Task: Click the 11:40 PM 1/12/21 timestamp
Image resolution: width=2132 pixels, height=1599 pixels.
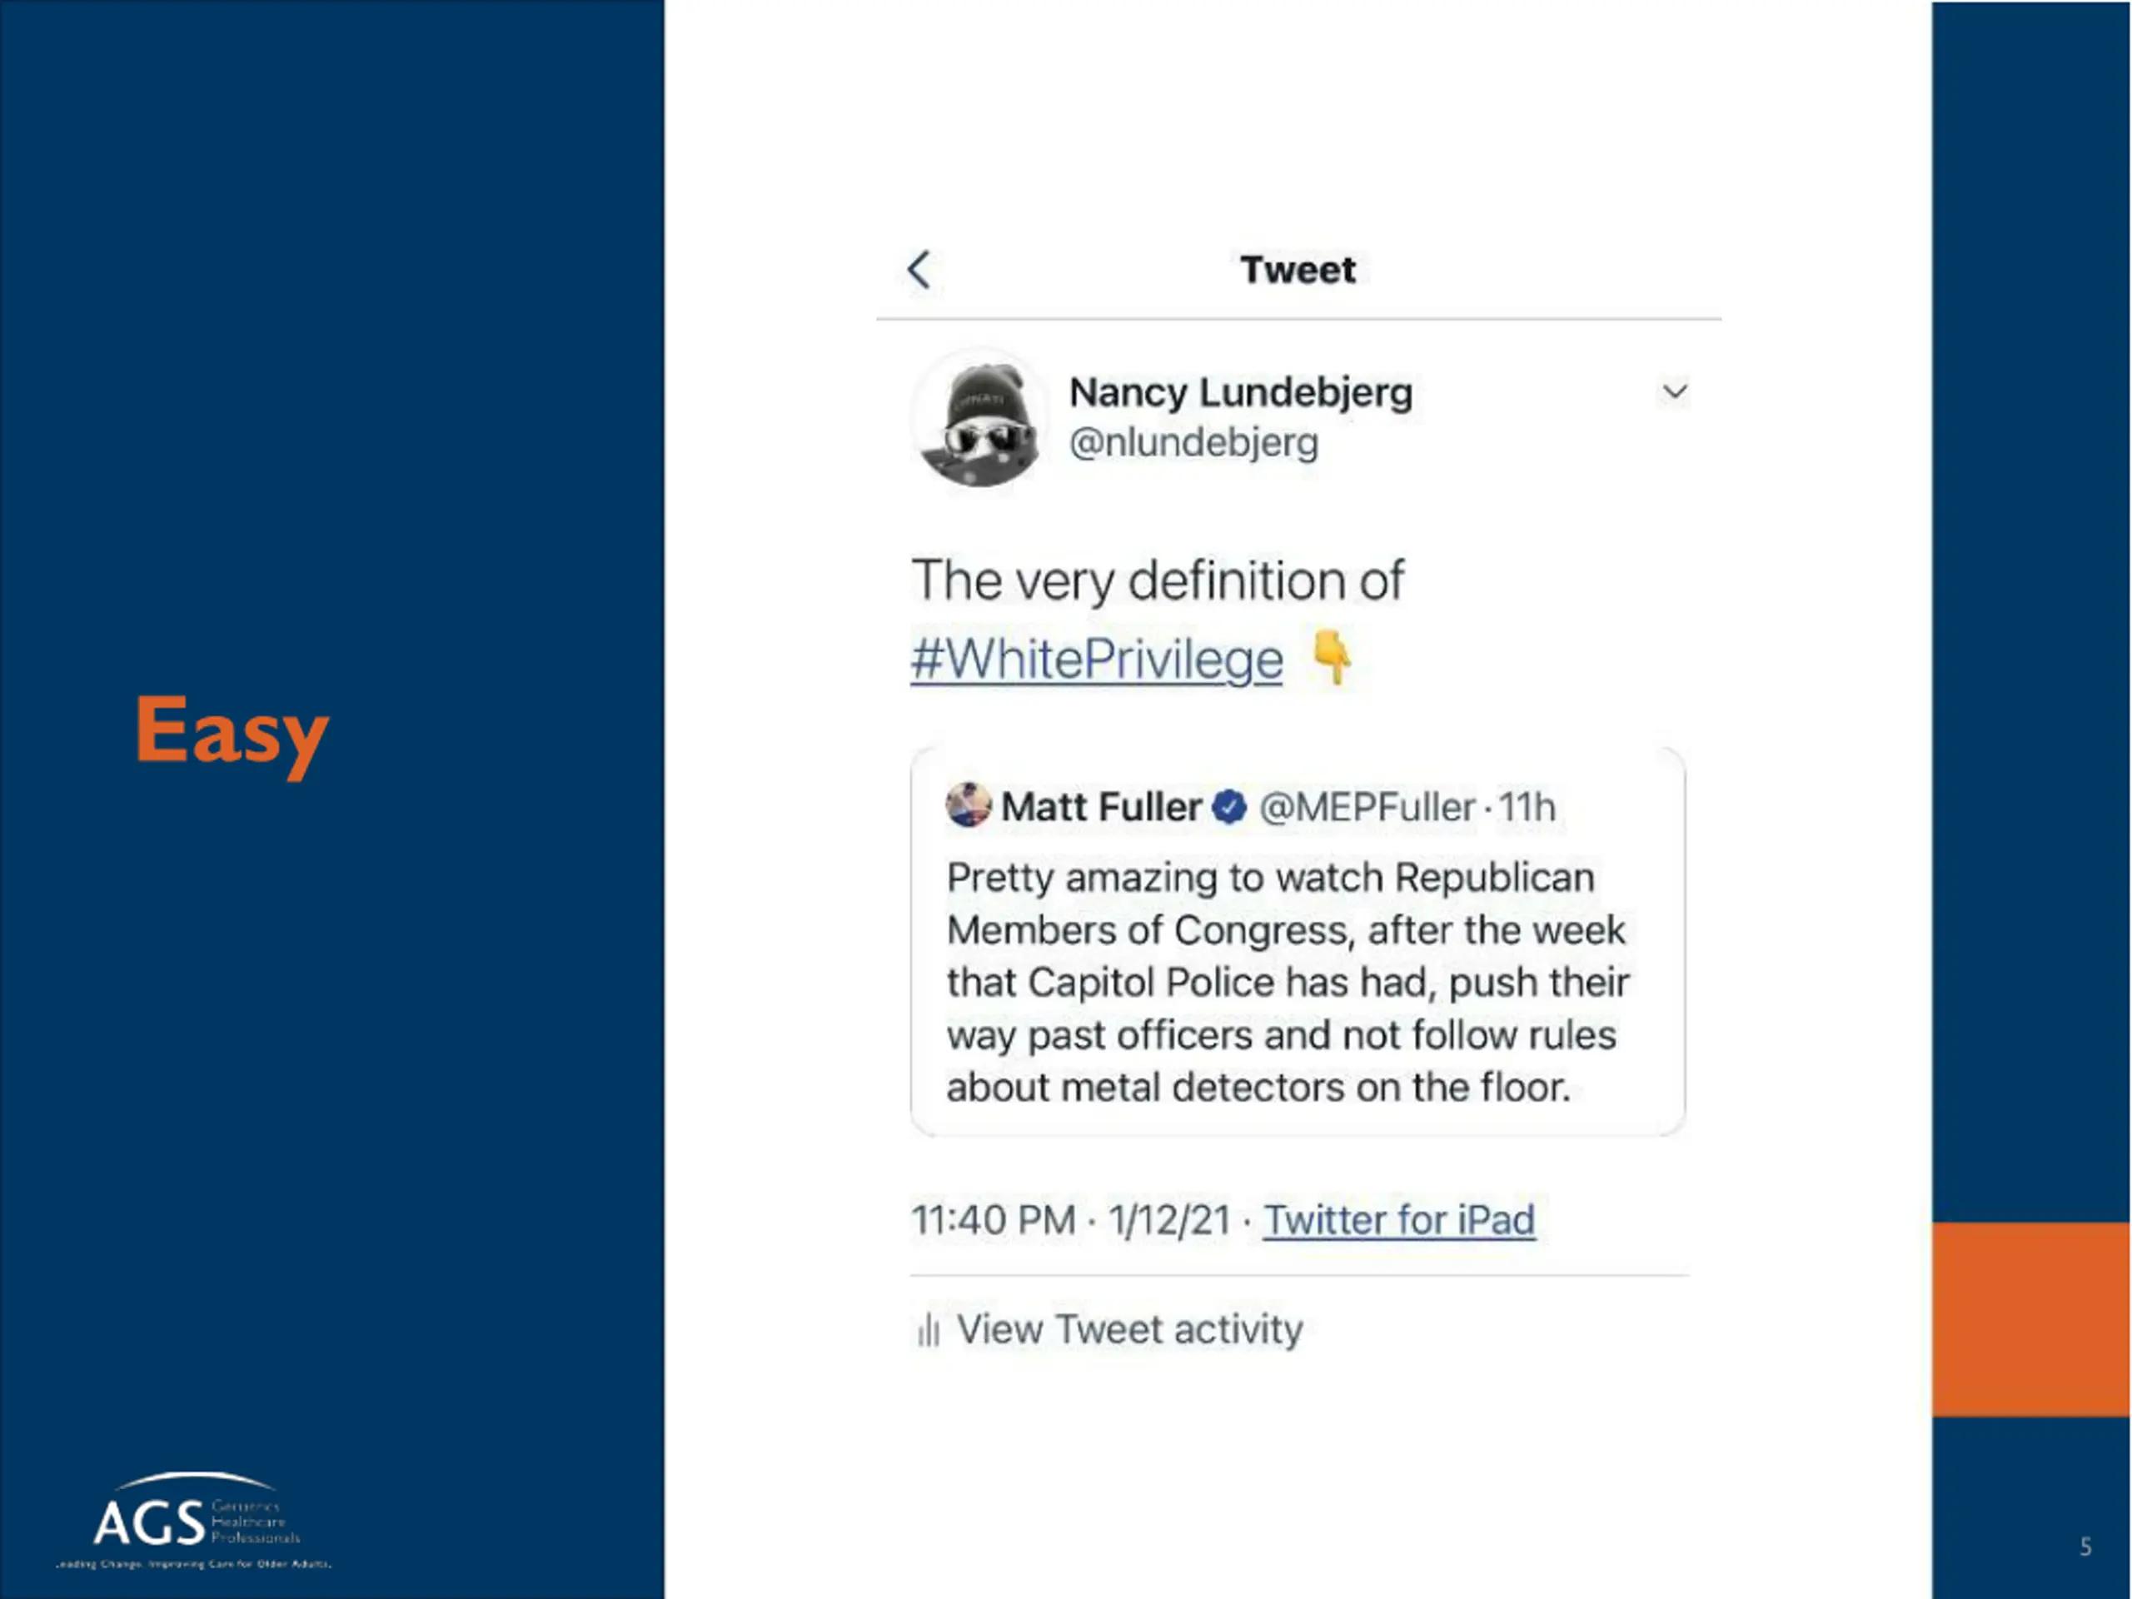Action: pyautogui.click(x=1072, y=1220)
